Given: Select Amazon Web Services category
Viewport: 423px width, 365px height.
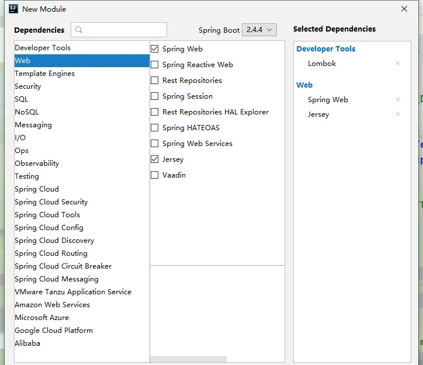Looking at the screenshot, I should coord(82,305).
